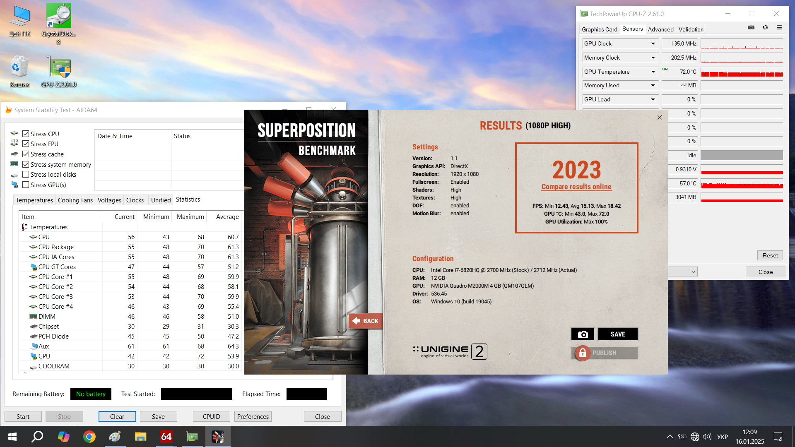Viewport: 795px width, 447px height.
Task: Open the network globe tray icon
Action: pyautogui.click(x=695, y=437)
